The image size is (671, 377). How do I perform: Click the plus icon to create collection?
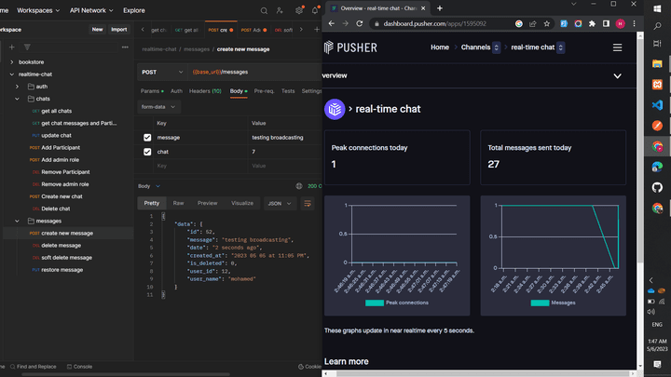click(12, 47)
